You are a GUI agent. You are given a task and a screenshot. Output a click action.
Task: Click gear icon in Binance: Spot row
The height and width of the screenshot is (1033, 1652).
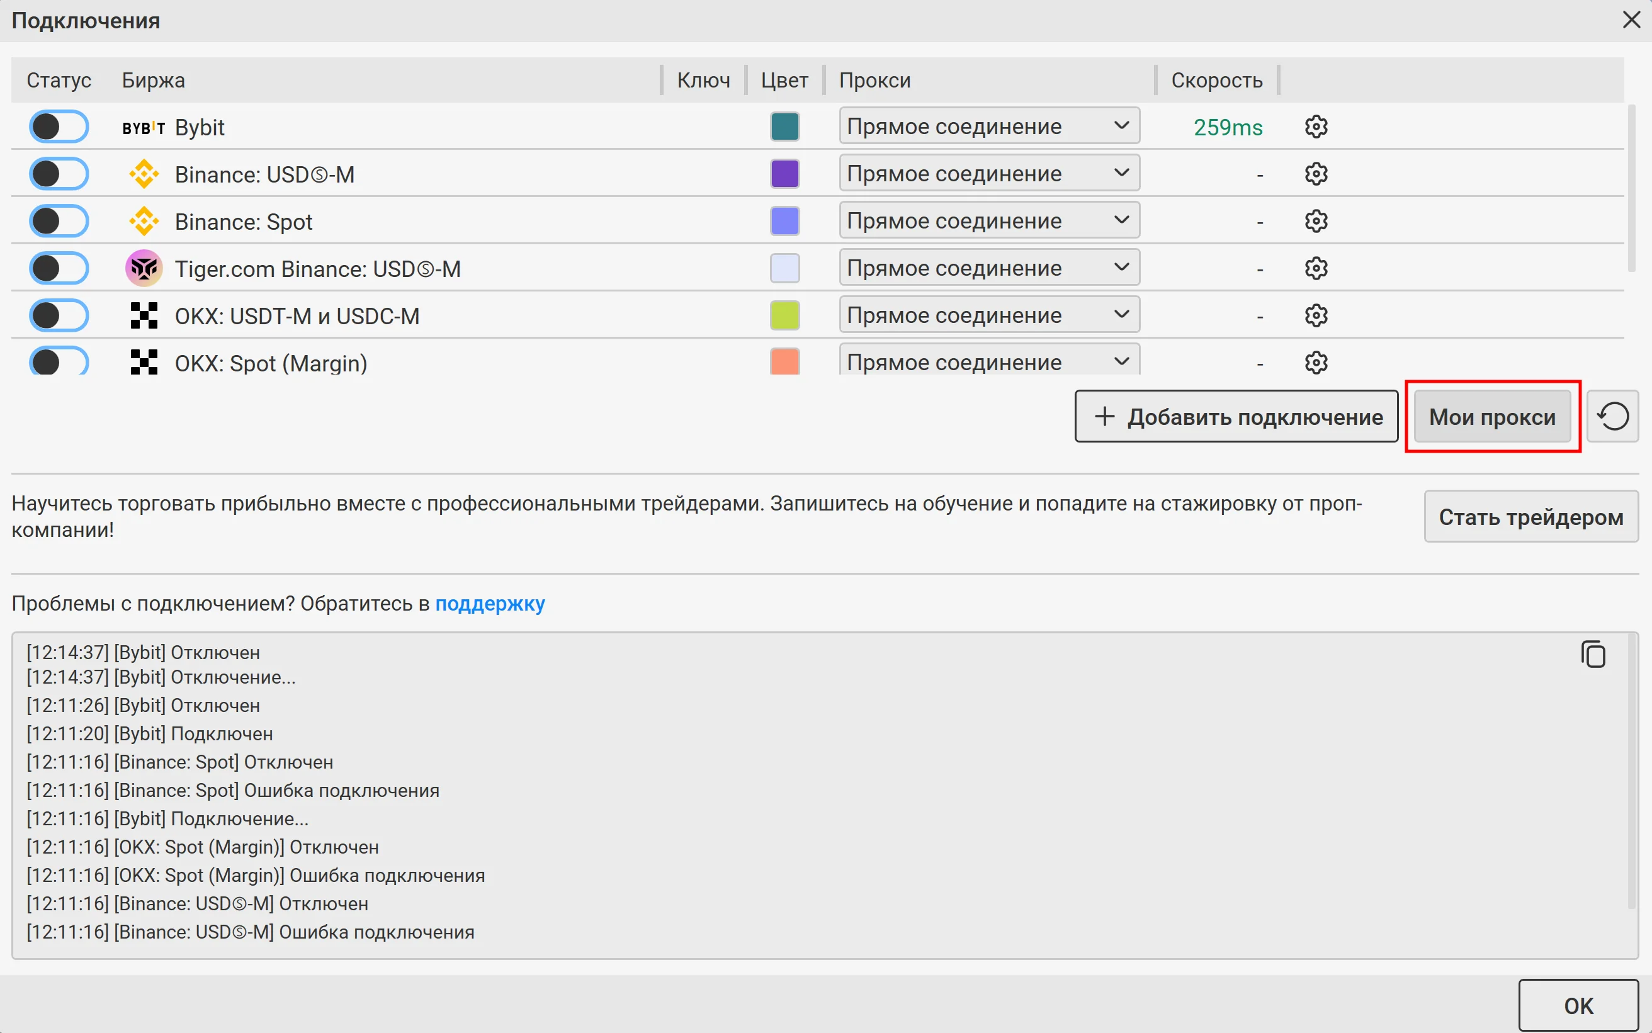1315,222
